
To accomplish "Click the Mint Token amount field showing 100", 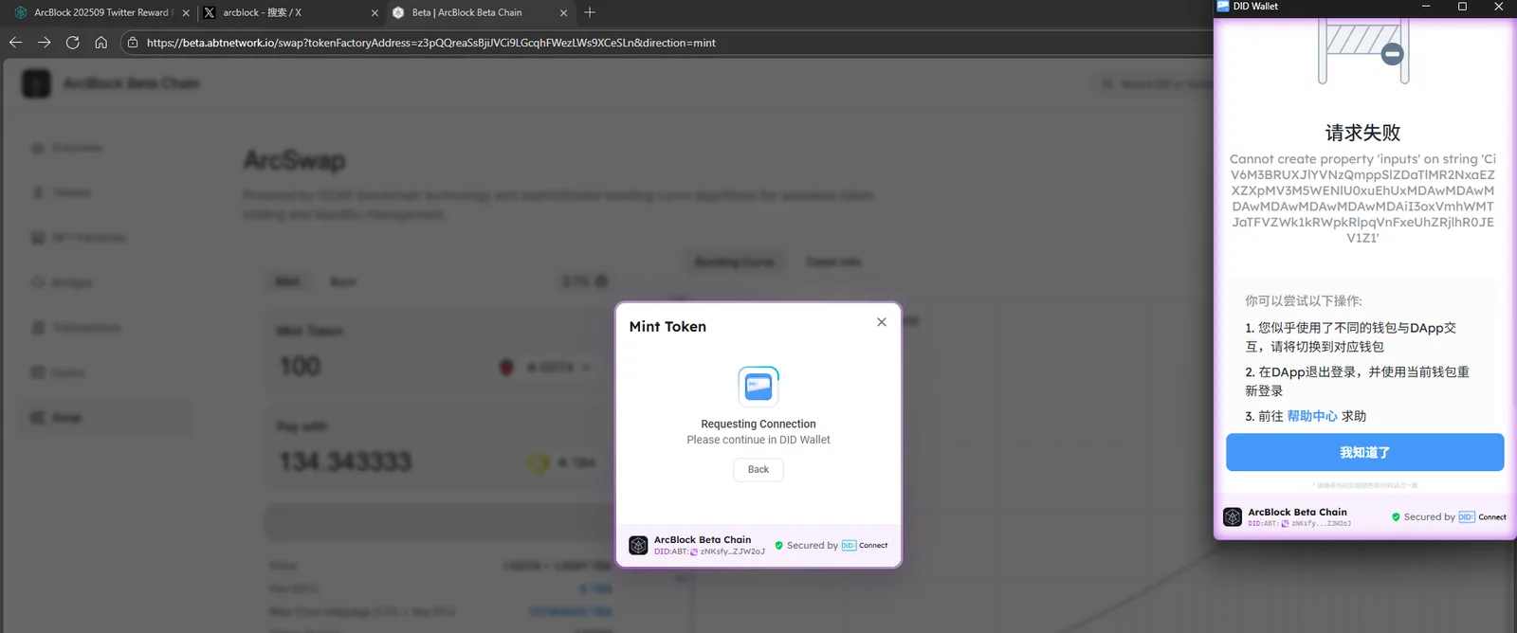I will click(301, 366).
